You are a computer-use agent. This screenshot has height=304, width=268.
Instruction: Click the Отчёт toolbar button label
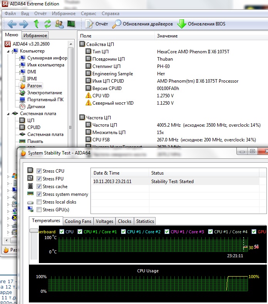(102, 24)
